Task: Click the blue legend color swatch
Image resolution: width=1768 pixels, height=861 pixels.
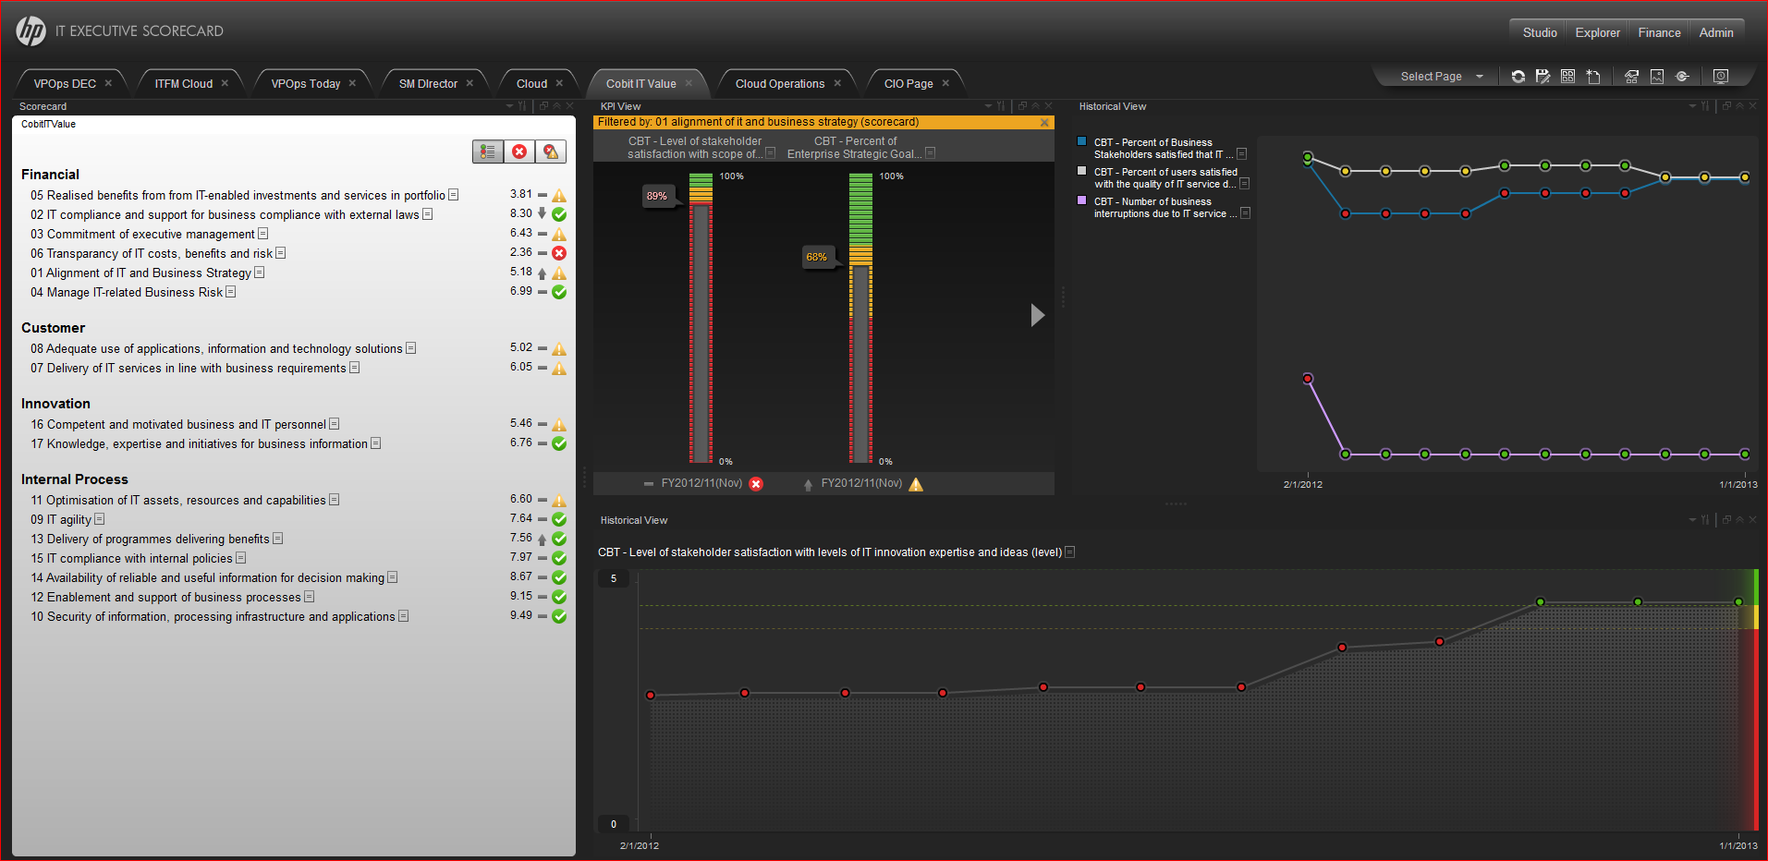Action: pos(1082,141)
